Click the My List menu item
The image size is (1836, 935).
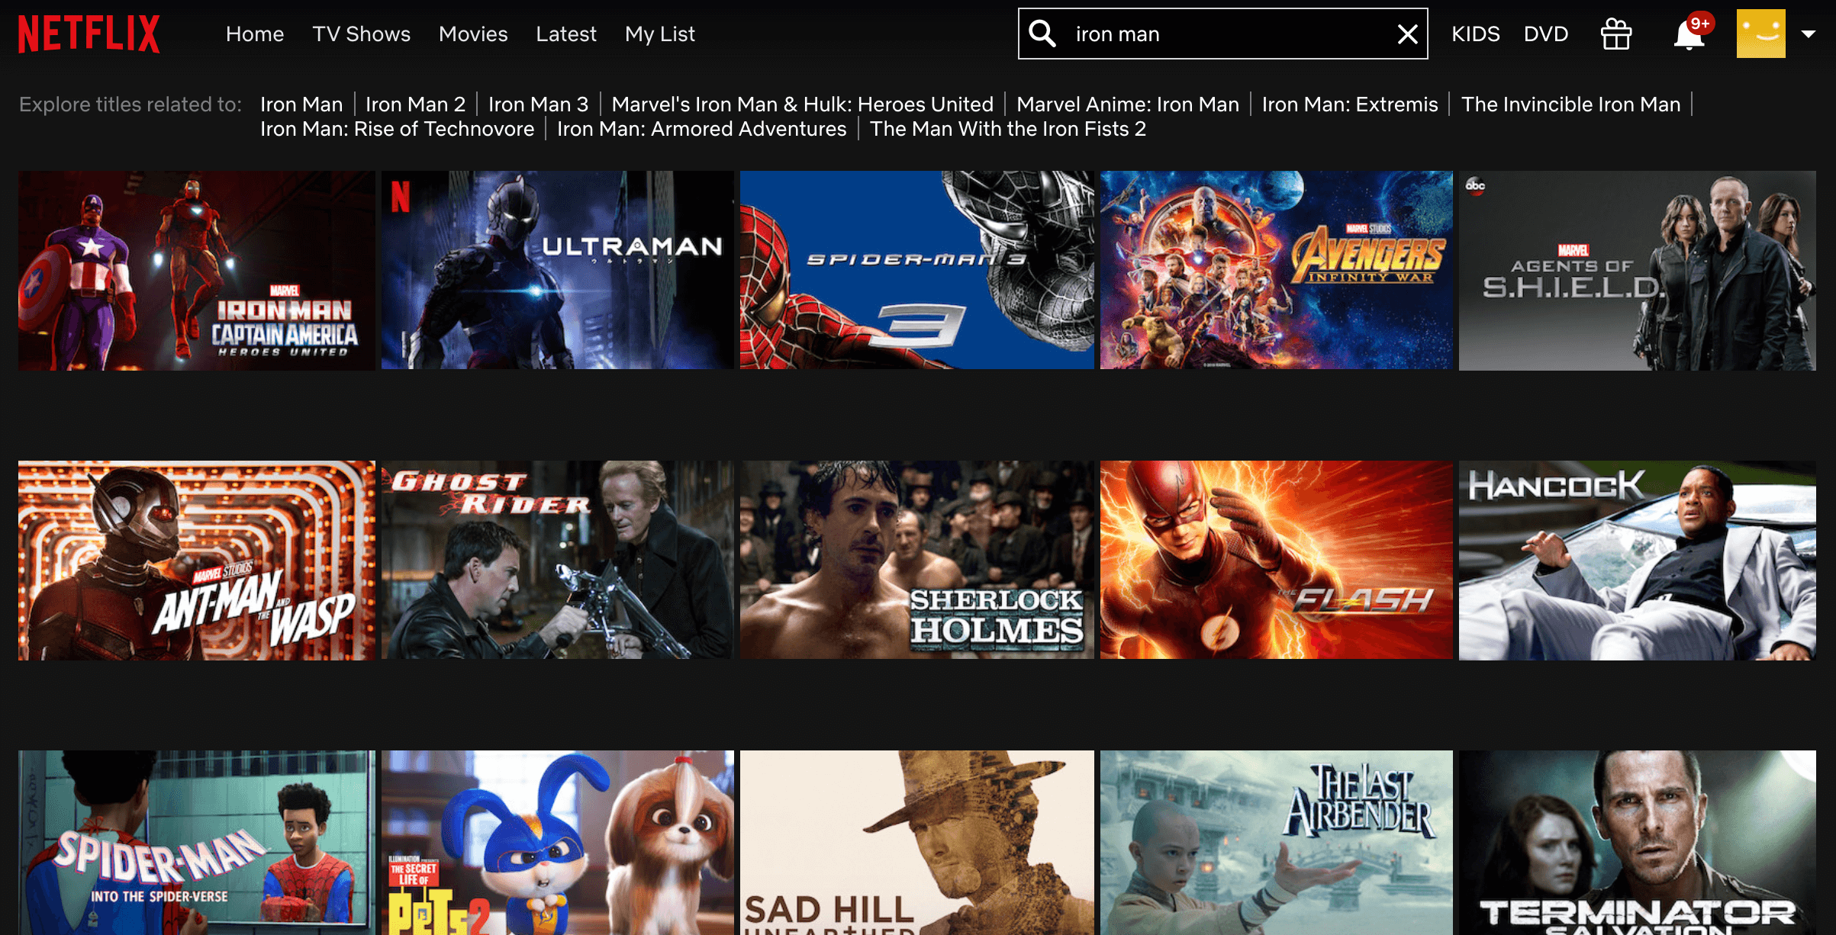(x=661, y=34)
